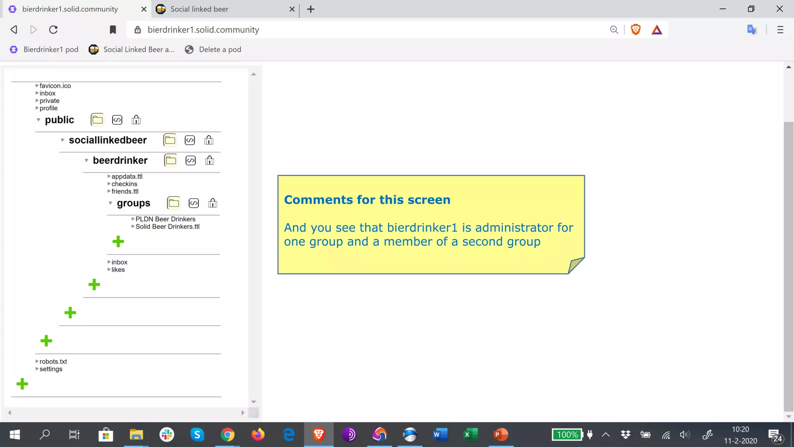Click the bookmark icon left of address bar

[x=113, y=30]
